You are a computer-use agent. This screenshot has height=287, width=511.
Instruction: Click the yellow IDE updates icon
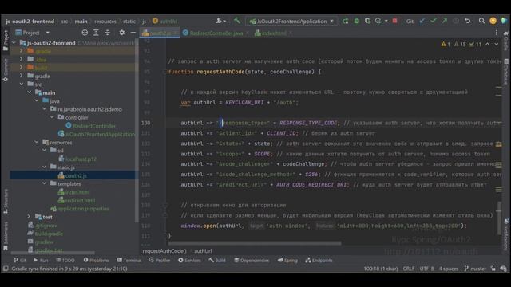tap(493, 22)
